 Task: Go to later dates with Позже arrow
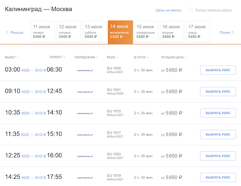(227, 32)
